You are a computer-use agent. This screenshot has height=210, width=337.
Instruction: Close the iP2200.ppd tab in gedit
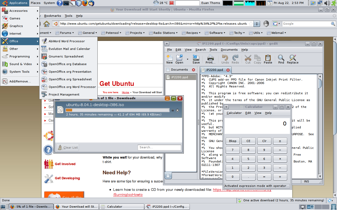(228, 70)
